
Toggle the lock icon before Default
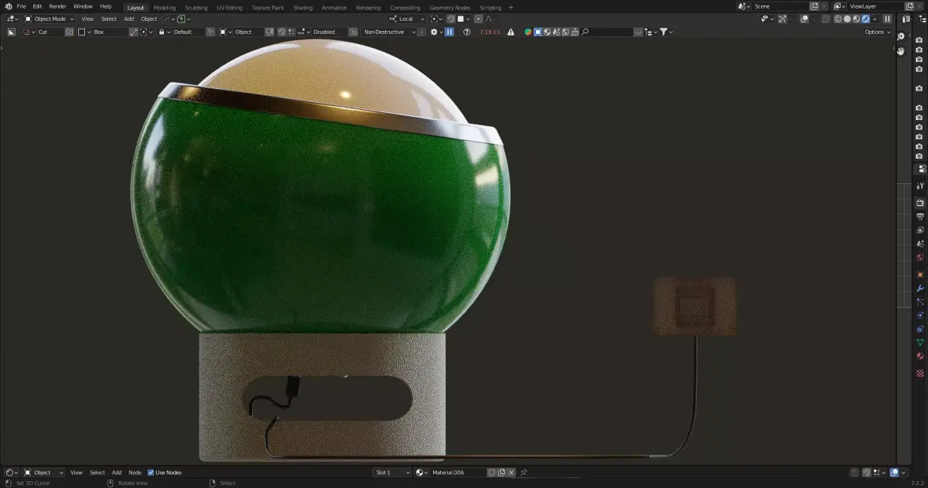coord(162,32)
